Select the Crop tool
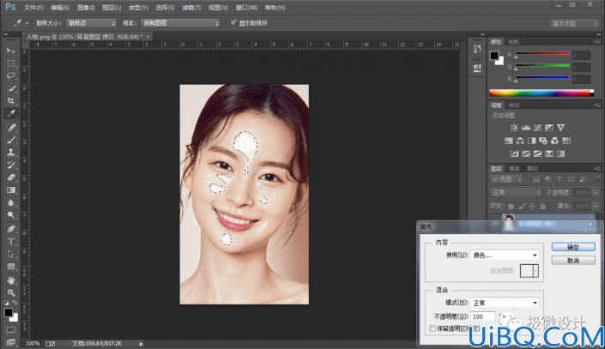The image size is (605, 349). click(x=11, y=100)
